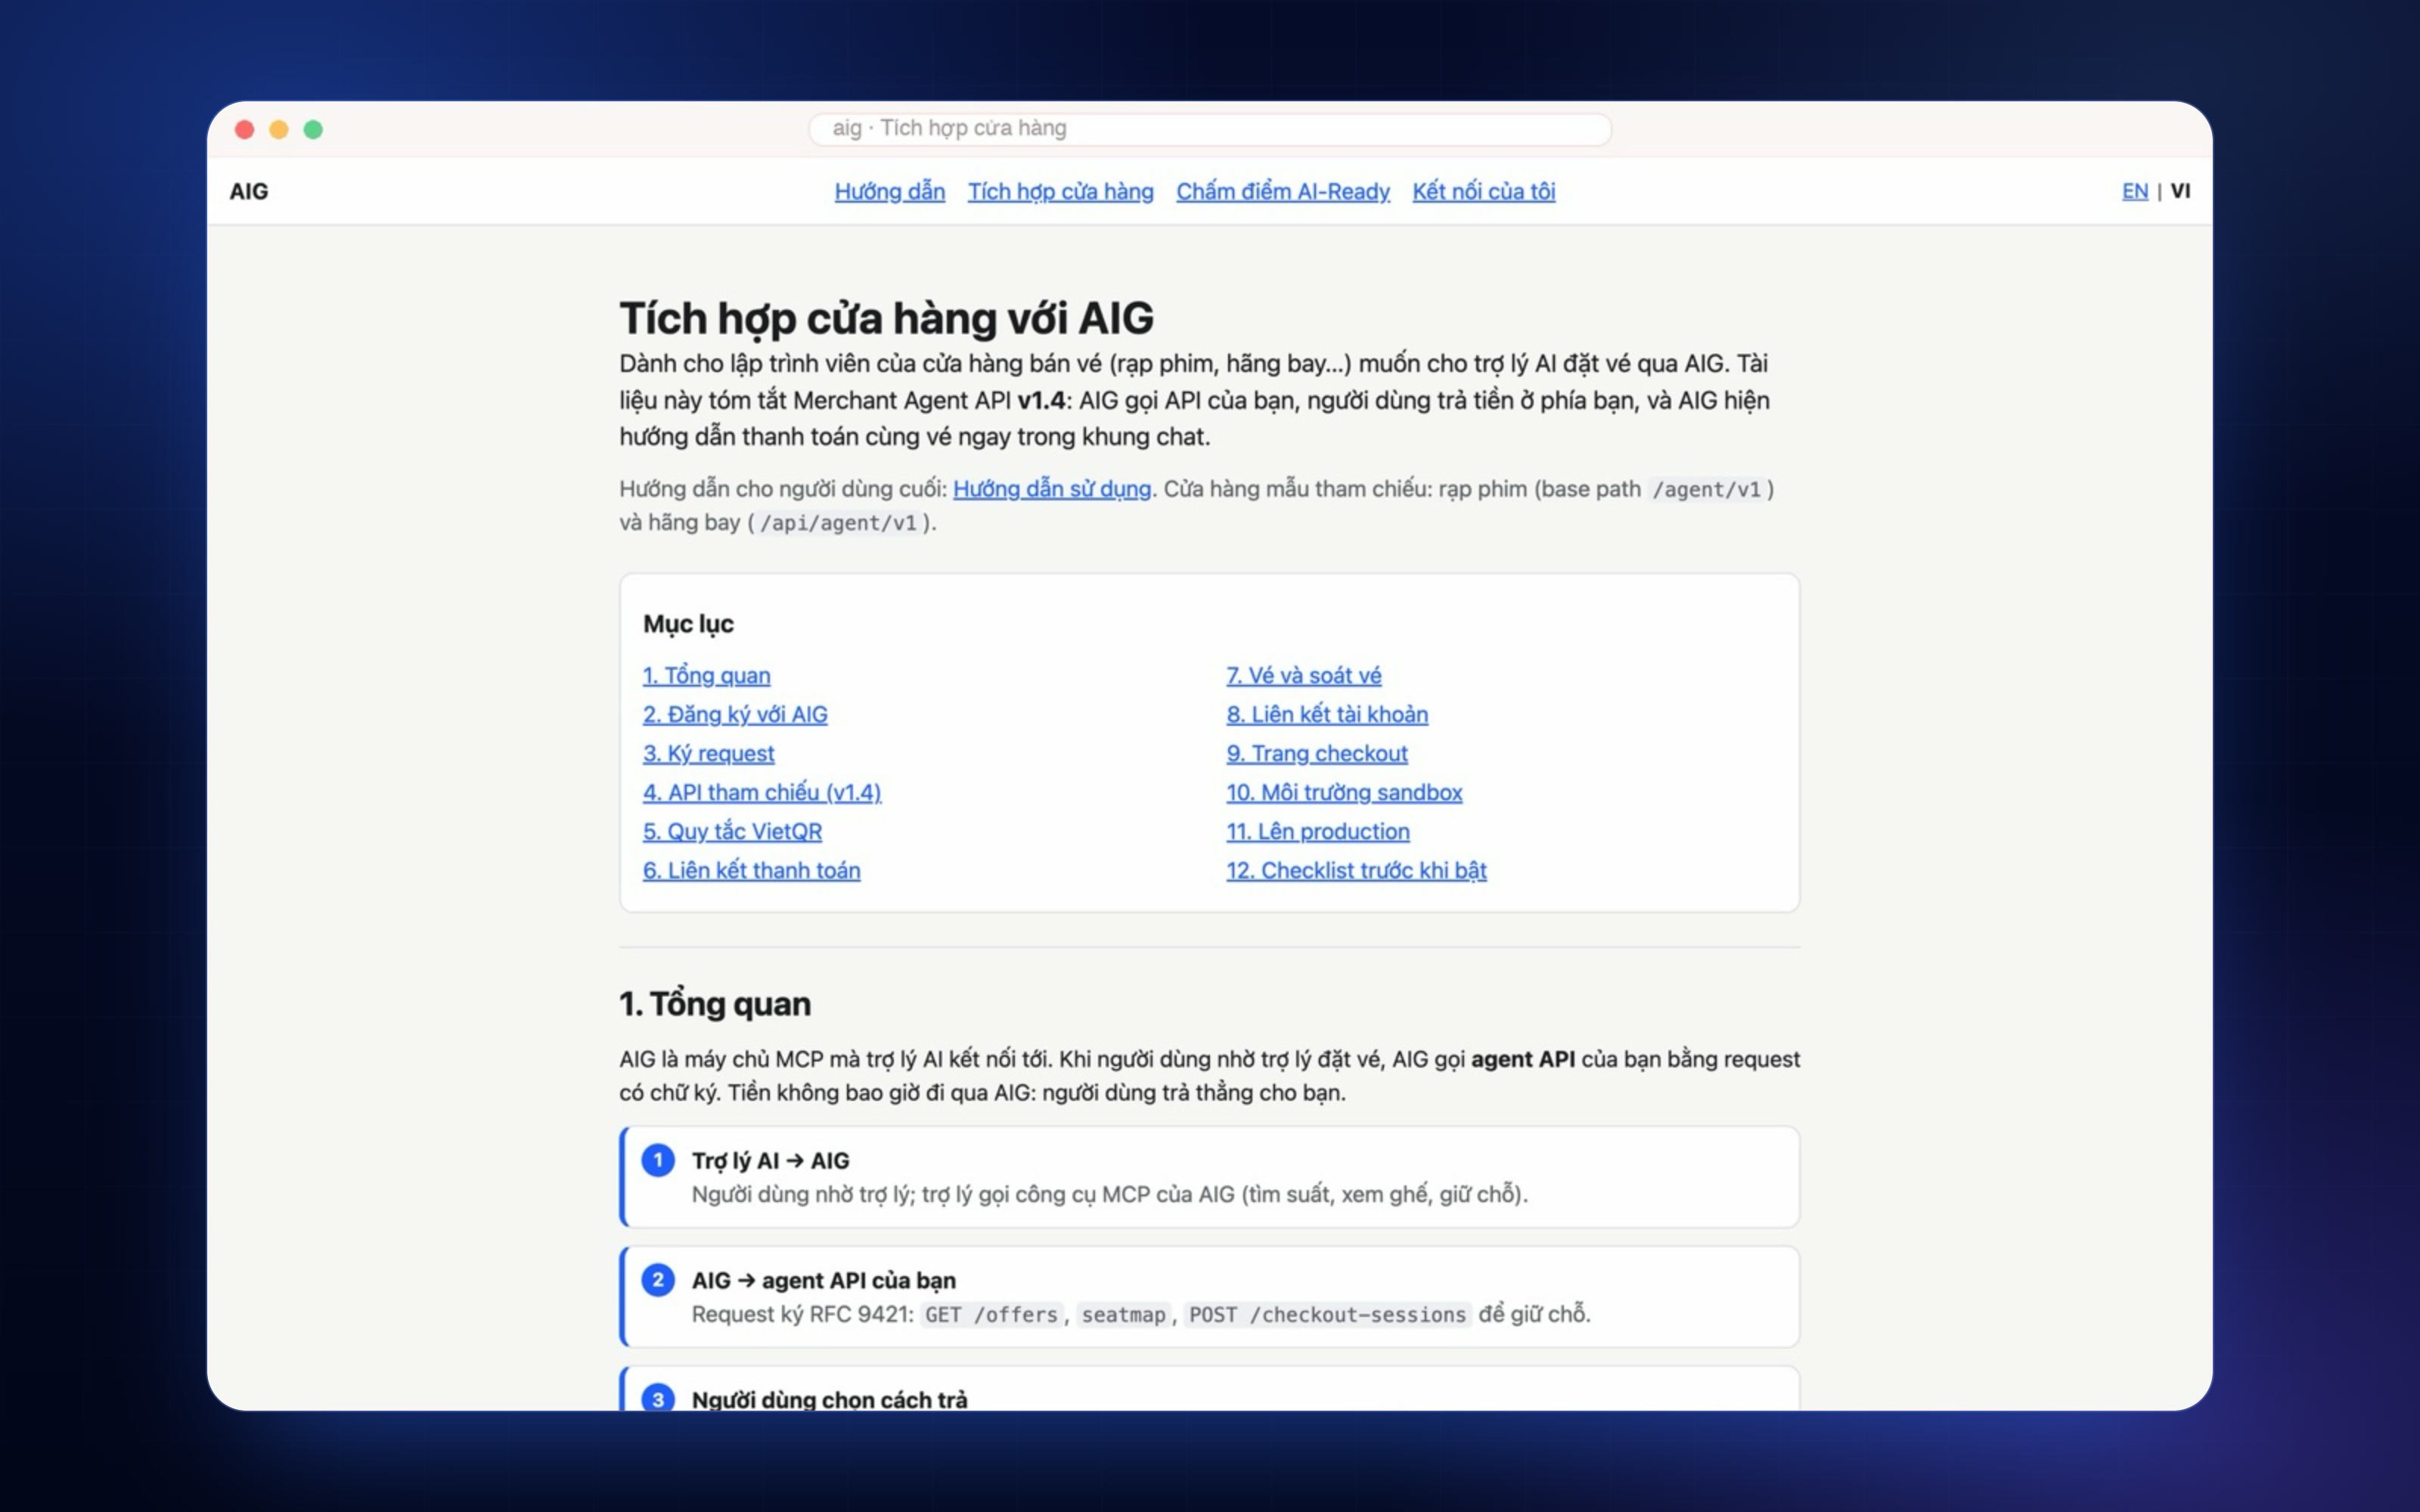Jump to 11. Lên production
Viewport: 2420px width, 1512px height.
1317,831
